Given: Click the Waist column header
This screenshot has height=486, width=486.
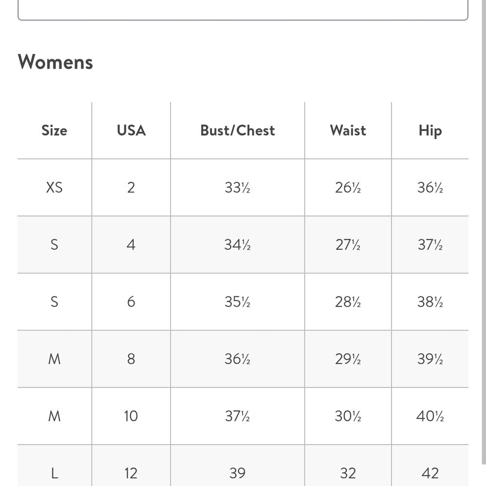Looking at the screenshot, I should [348, 130].
